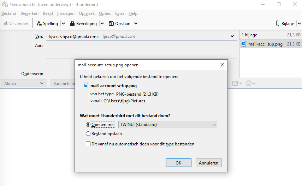Expand the Van sender address dropdown
The width and height of the screenshot is (302, 186).
click(x=232, y=36)
